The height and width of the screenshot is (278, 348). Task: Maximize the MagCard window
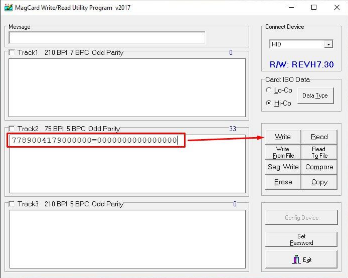coord(314,8)
